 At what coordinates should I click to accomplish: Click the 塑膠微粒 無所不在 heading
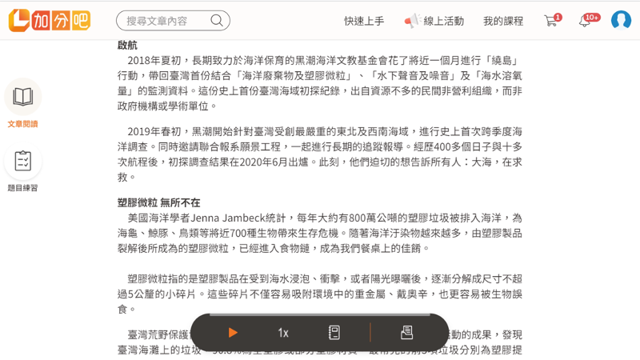click(x=159, y=202)
